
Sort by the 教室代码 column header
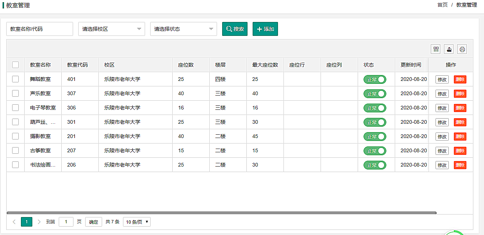(x=77, y=65)
